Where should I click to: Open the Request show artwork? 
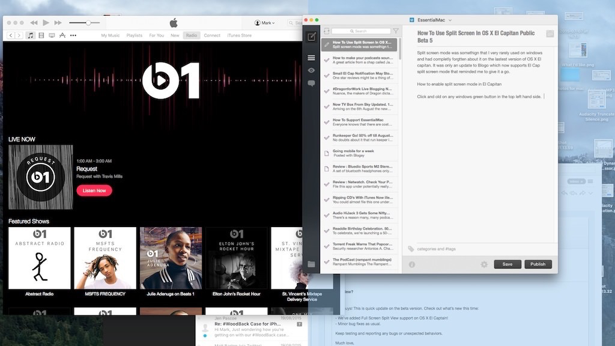tap(40, 177)
